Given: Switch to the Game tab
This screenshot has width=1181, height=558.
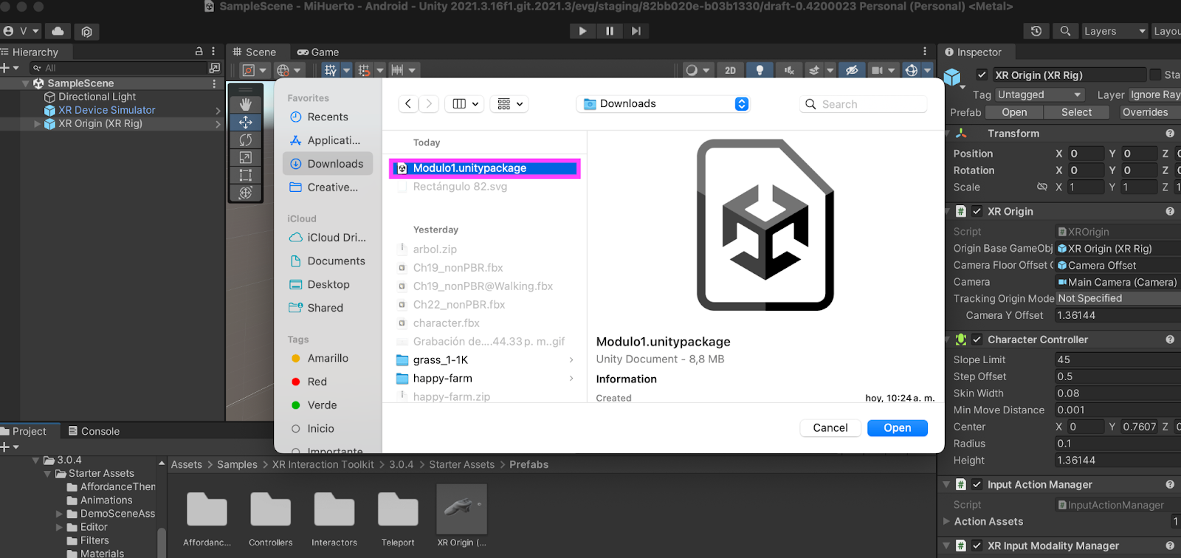Looking at the screenshot, I should tap(318, 52).
